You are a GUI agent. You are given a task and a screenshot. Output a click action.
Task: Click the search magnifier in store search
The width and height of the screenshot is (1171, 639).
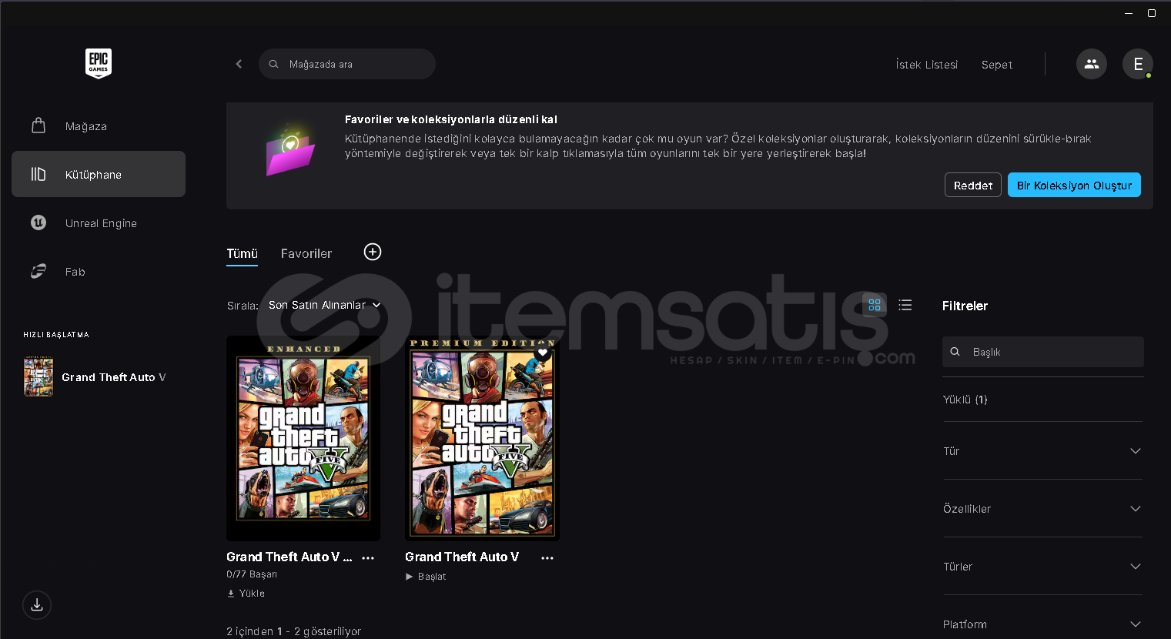273,64
